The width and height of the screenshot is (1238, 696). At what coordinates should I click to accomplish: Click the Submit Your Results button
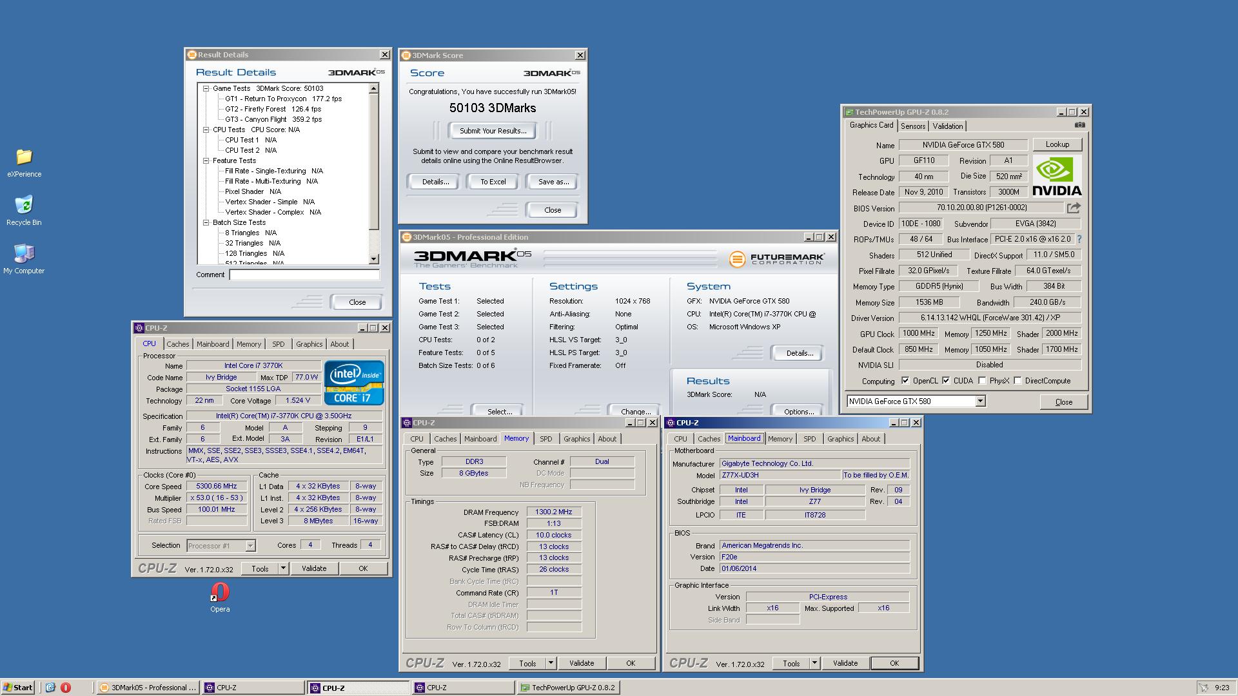[493, 131]
